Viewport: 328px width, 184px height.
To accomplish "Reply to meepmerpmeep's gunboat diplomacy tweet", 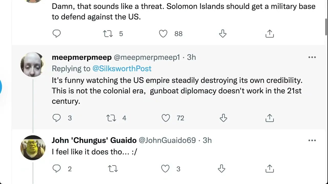I will pyautogui.click(x=56, y=118).
